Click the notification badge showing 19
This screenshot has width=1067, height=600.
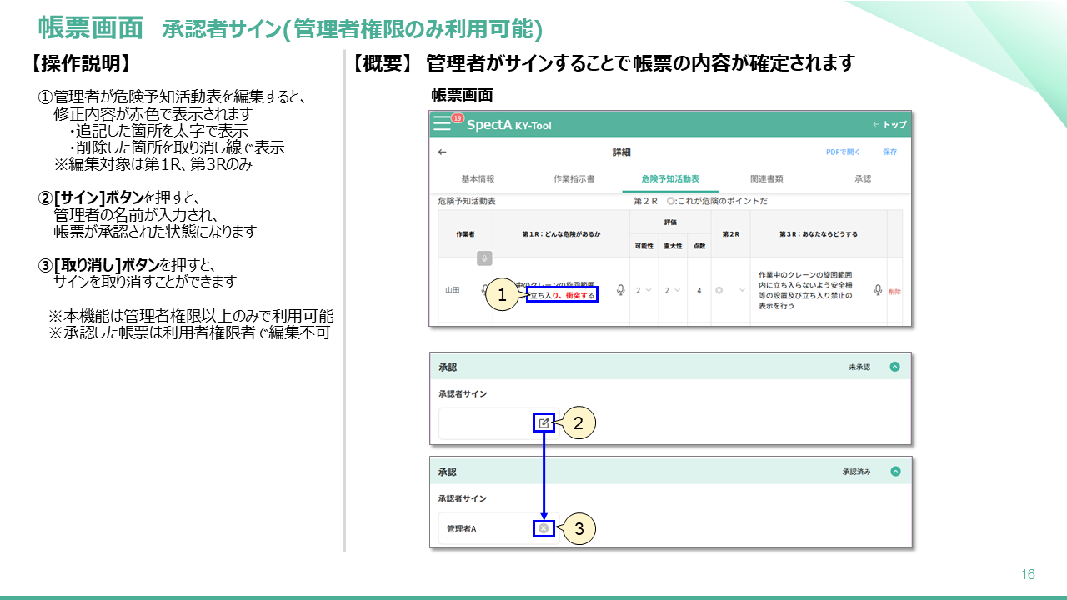457,118
